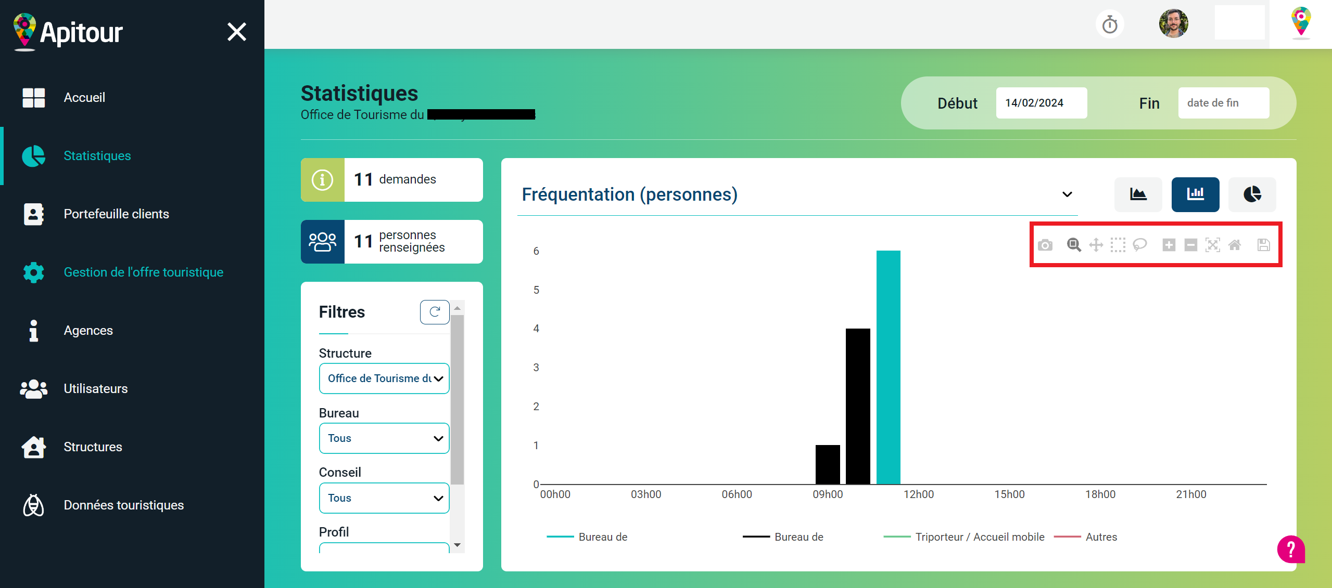This screenshot has height=588, width=1332.
Task: Click the Fin date input field
Action: coord(1223,103)
